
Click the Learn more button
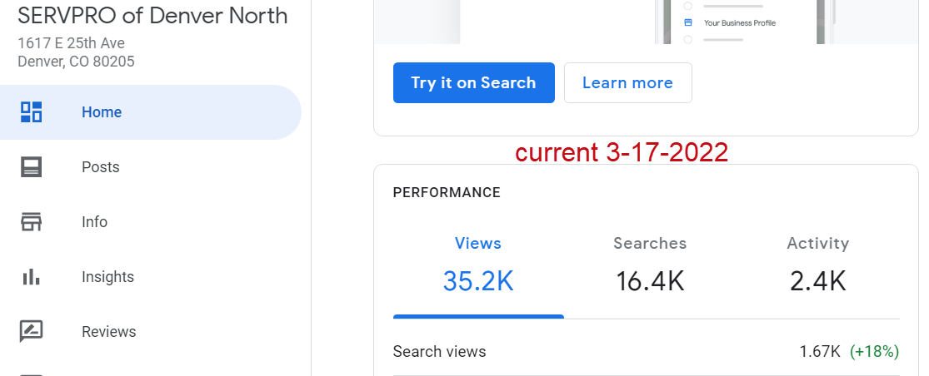pyautogui.click(x=628, y=82)
